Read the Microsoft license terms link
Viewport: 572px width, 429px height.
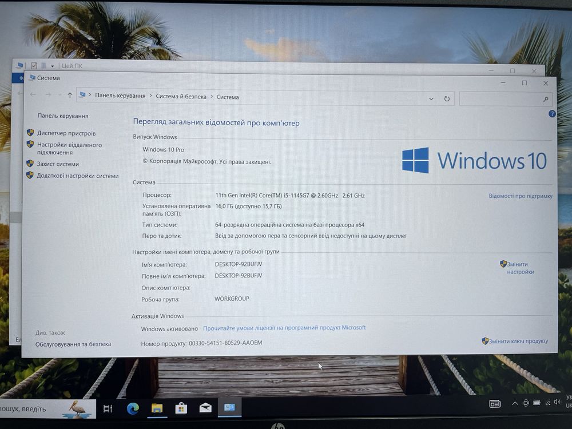pyautogui.click(x=284, y=328)
